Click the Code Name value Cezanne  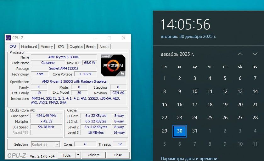48,63
